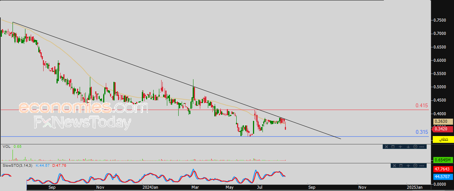This screenshot has height=191, width=454.
Task: Move the SlowSTO panel up
Action: [x=408, y=166]
